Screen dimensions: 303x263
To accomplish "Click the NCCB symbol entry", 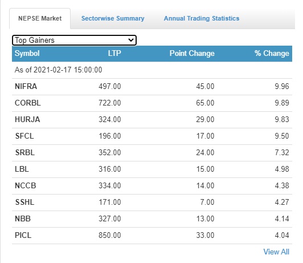I will [x=25, y=185].
